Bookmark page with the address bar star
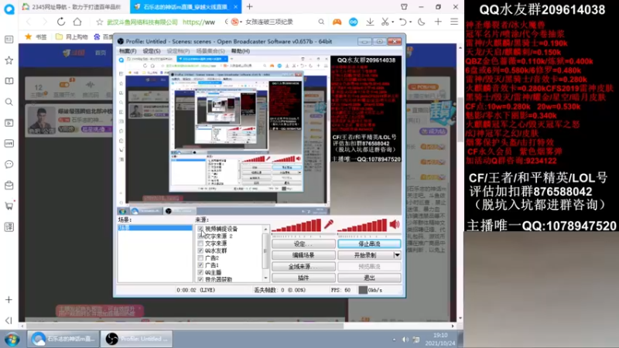 tap(100, 22)
